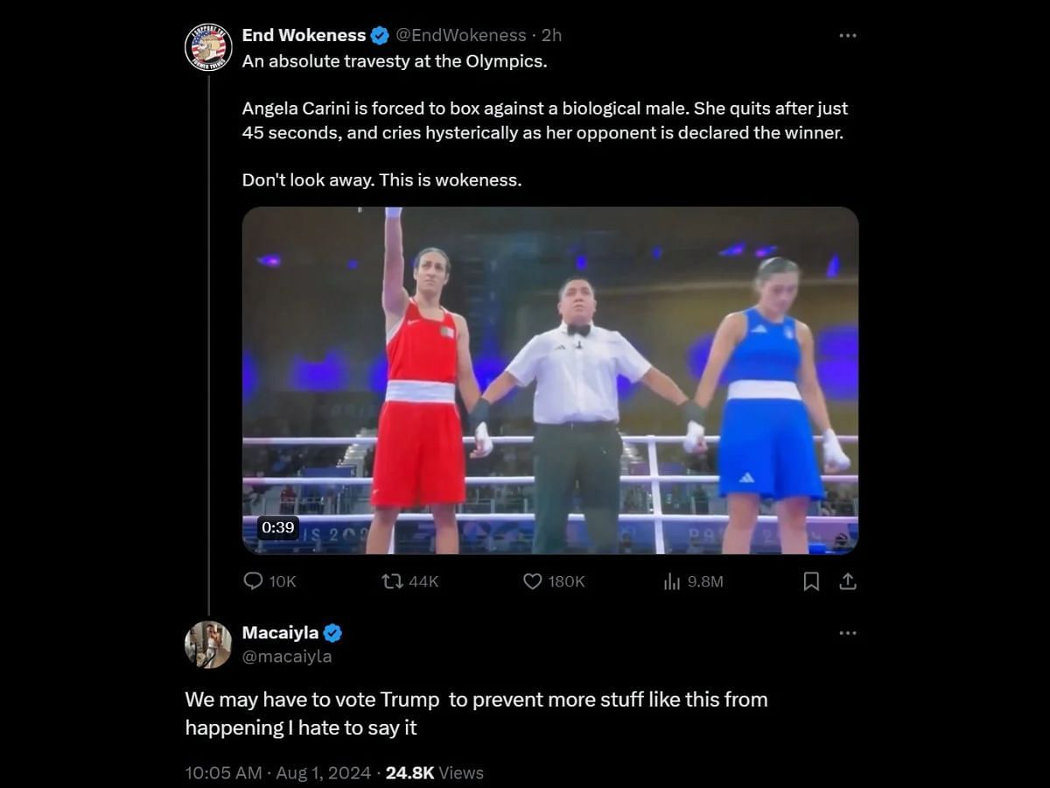Click the share upload icon
Screen dimensions: 1050x788
coord(847,581)
